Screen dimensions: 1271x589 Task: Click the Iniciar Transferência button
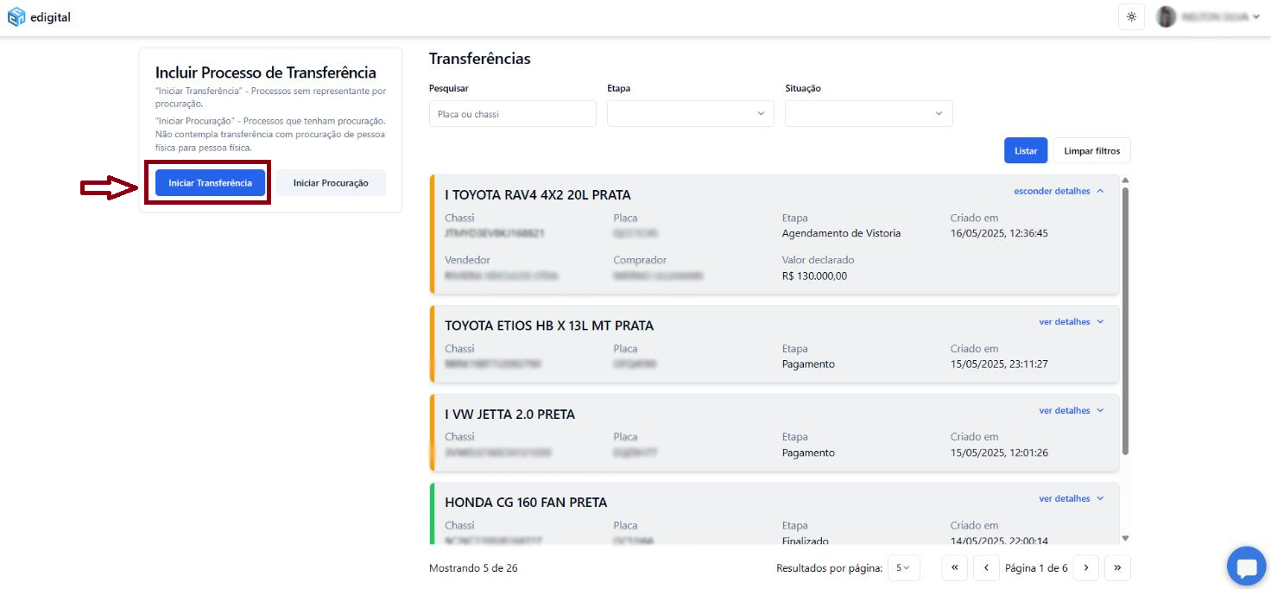210,183
